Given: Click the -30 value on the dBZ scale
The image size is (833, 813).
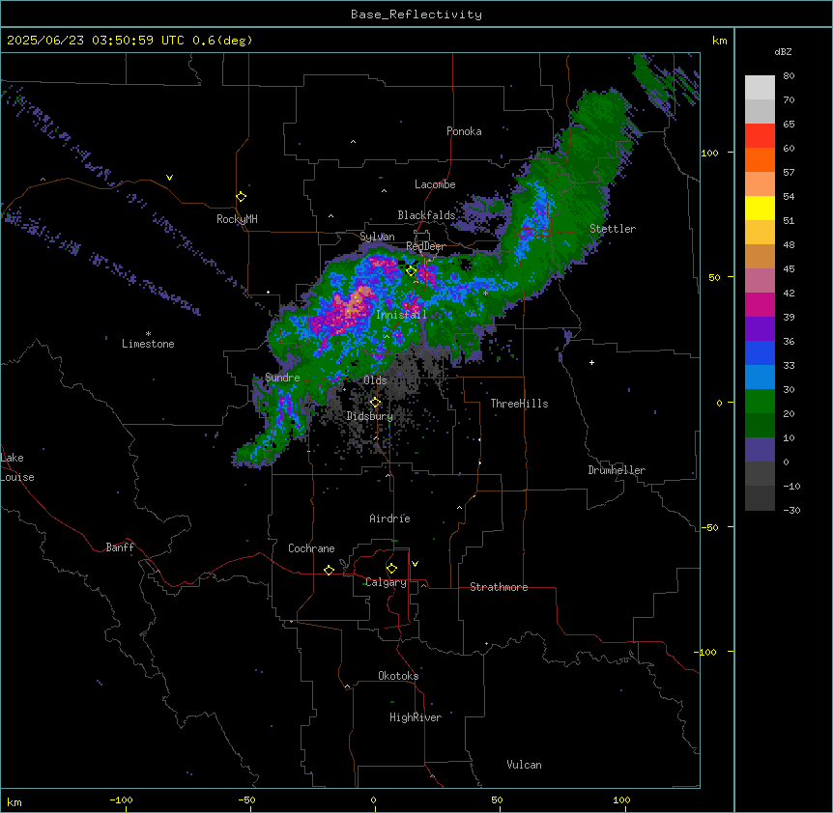Looking at the screenshot, I should point(791,510).
